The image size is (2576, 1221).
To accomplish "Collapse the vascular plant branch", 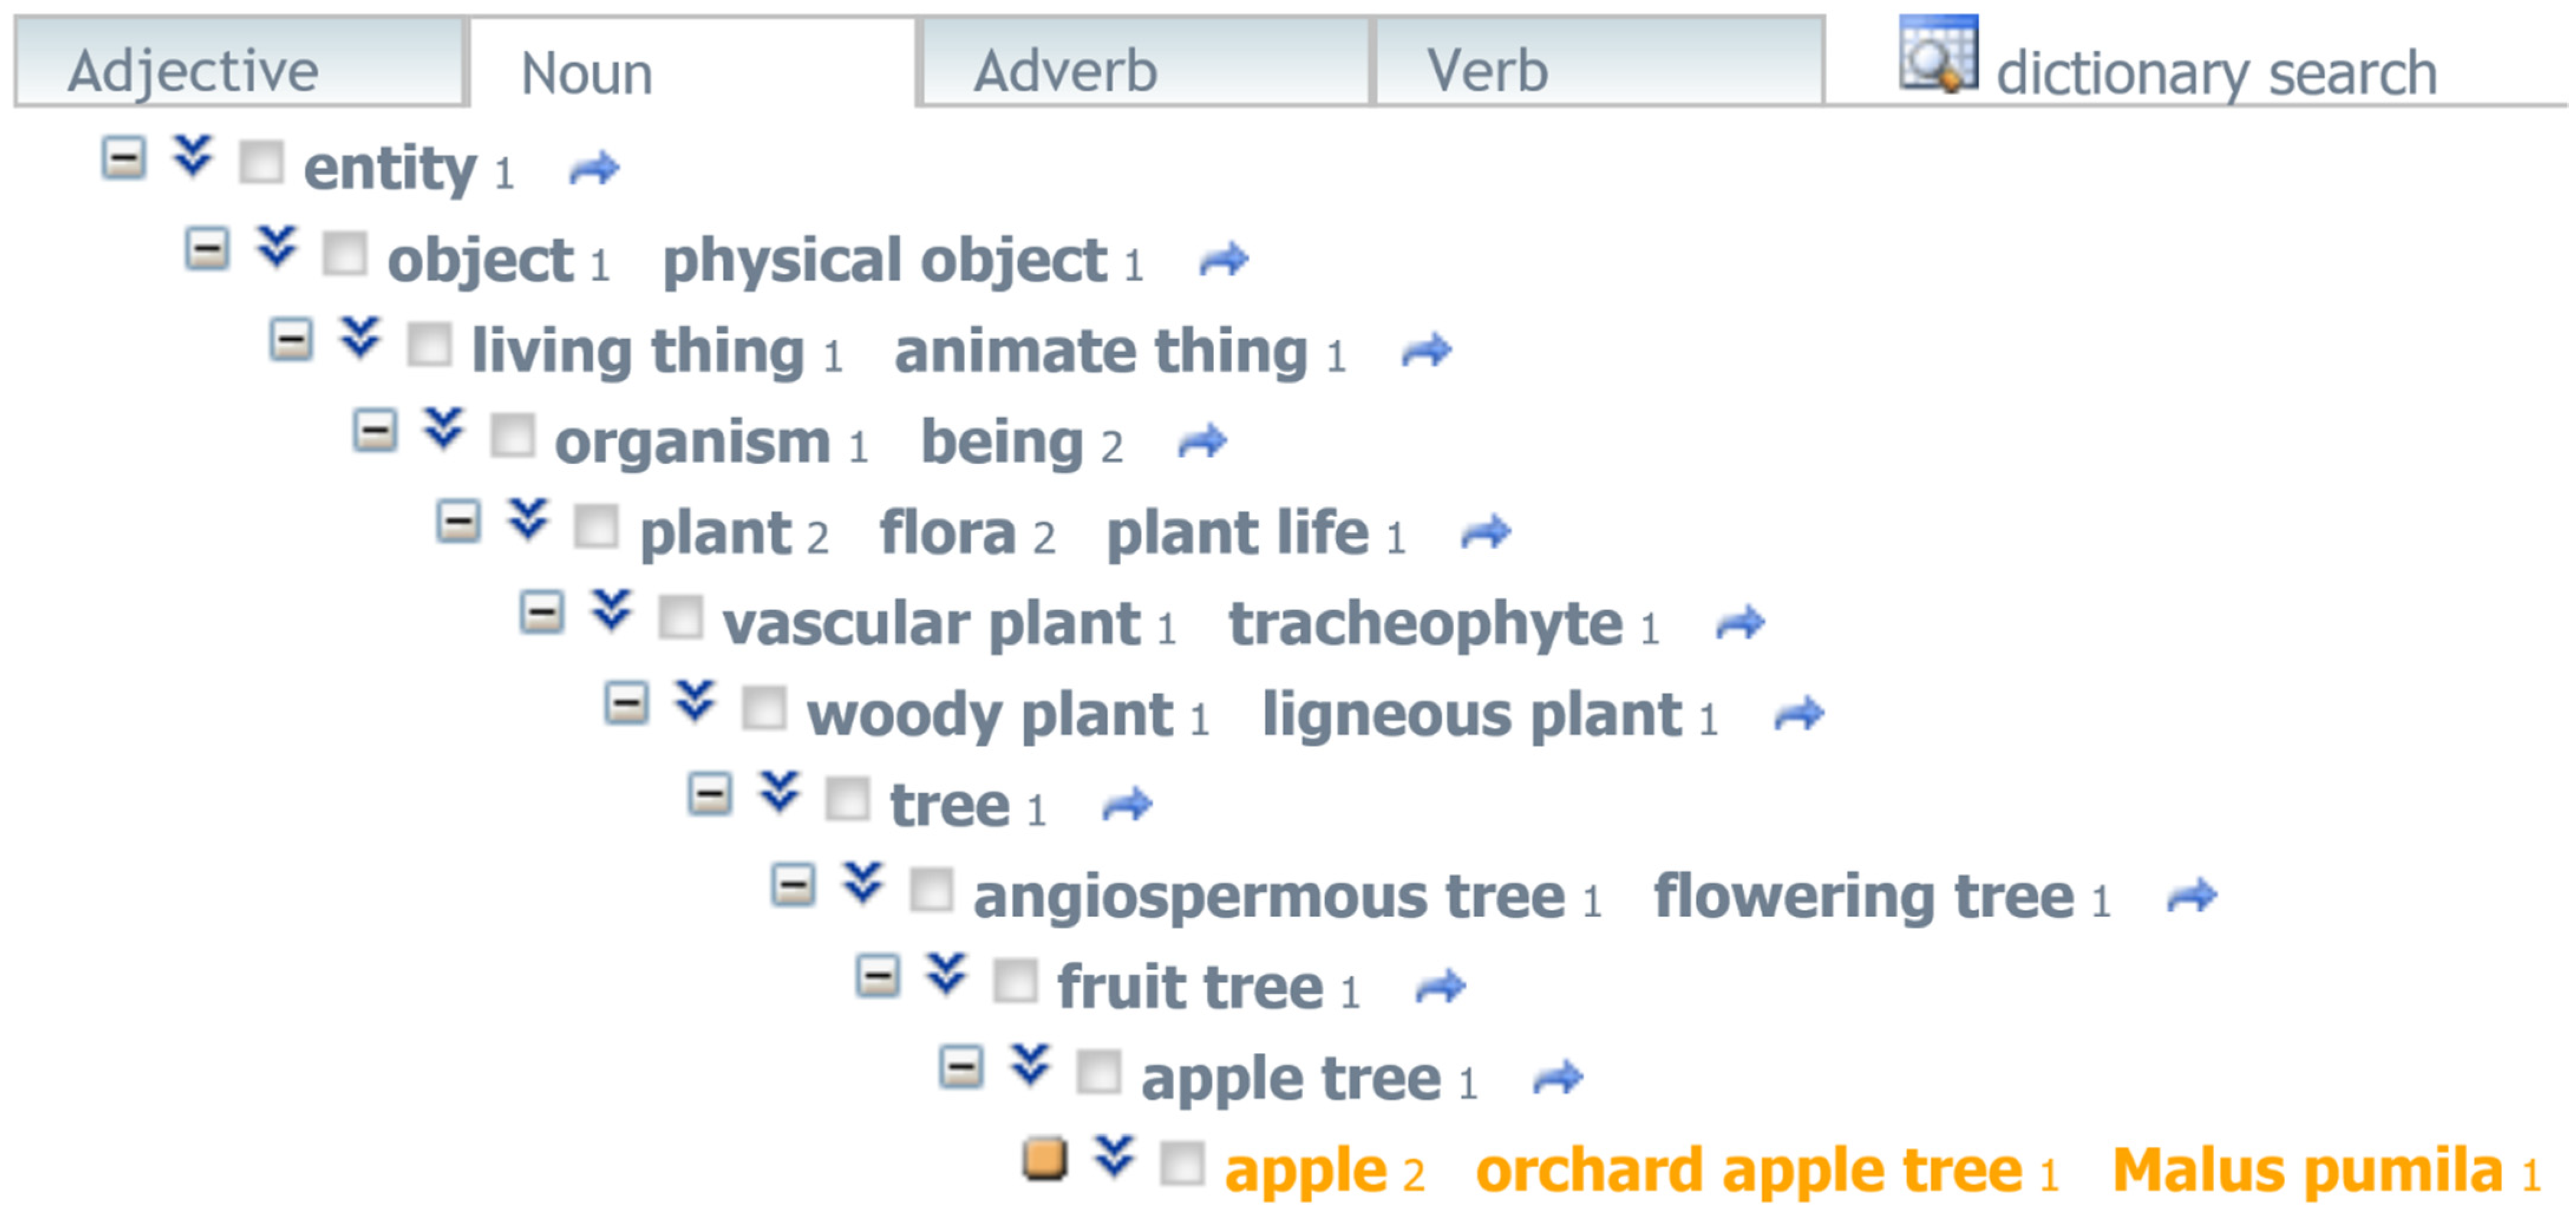I will coord(542,612).
